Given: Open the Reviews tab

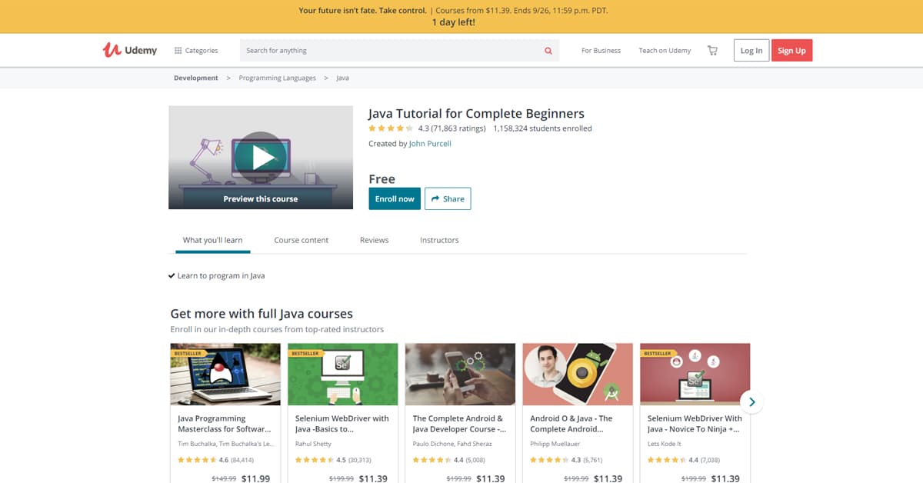Looking at the screenshot, I should coord(374,240).
